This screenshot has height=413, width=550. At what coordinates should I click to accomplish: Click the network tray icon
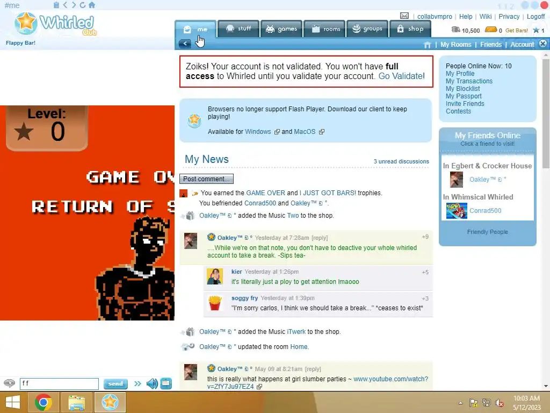coord(487,403)
